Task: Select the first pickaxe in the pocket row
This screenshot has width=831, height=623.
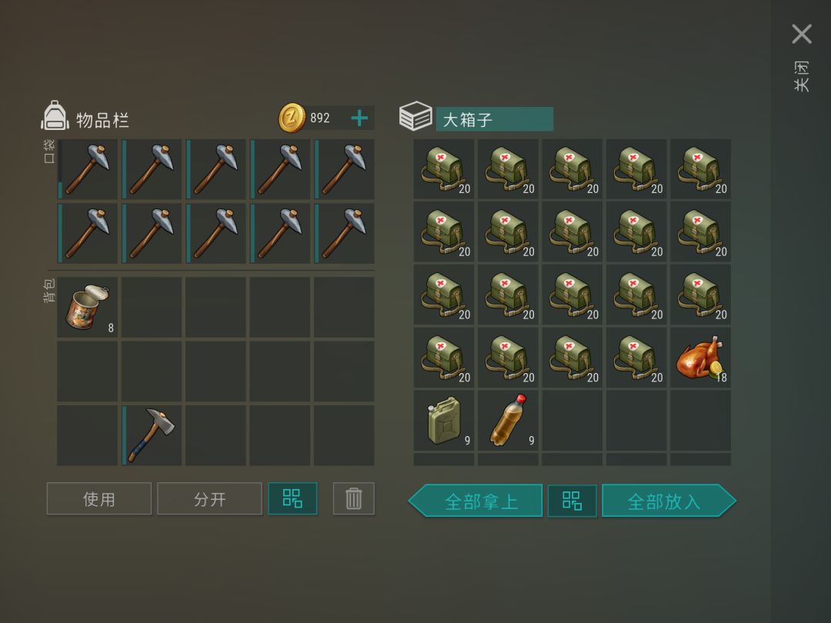Action: pyautogui.click(x=88, y=169)
